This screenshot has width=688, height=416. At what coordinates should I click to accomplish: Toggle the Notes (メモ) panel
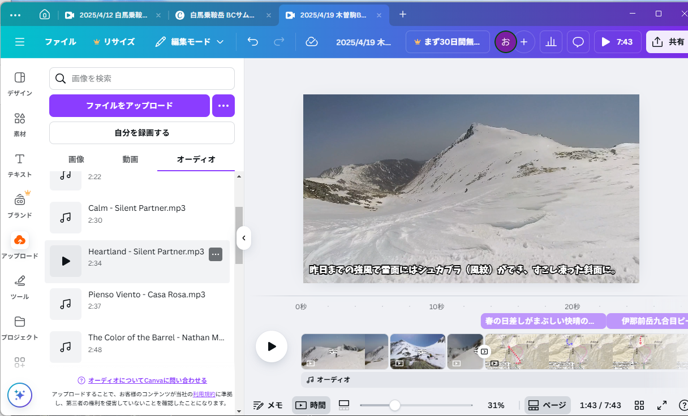point(268,405)
